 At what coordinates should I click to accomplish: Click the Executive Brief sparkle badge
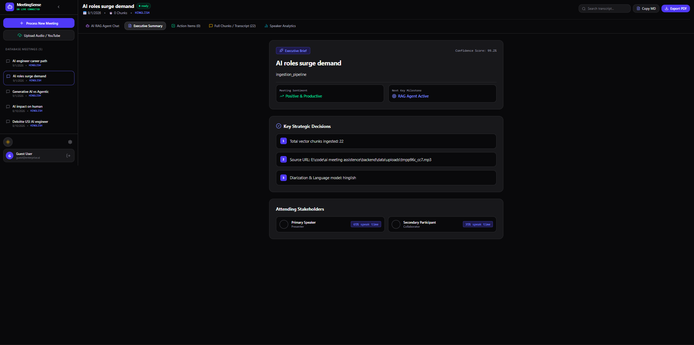click(293, 51)
